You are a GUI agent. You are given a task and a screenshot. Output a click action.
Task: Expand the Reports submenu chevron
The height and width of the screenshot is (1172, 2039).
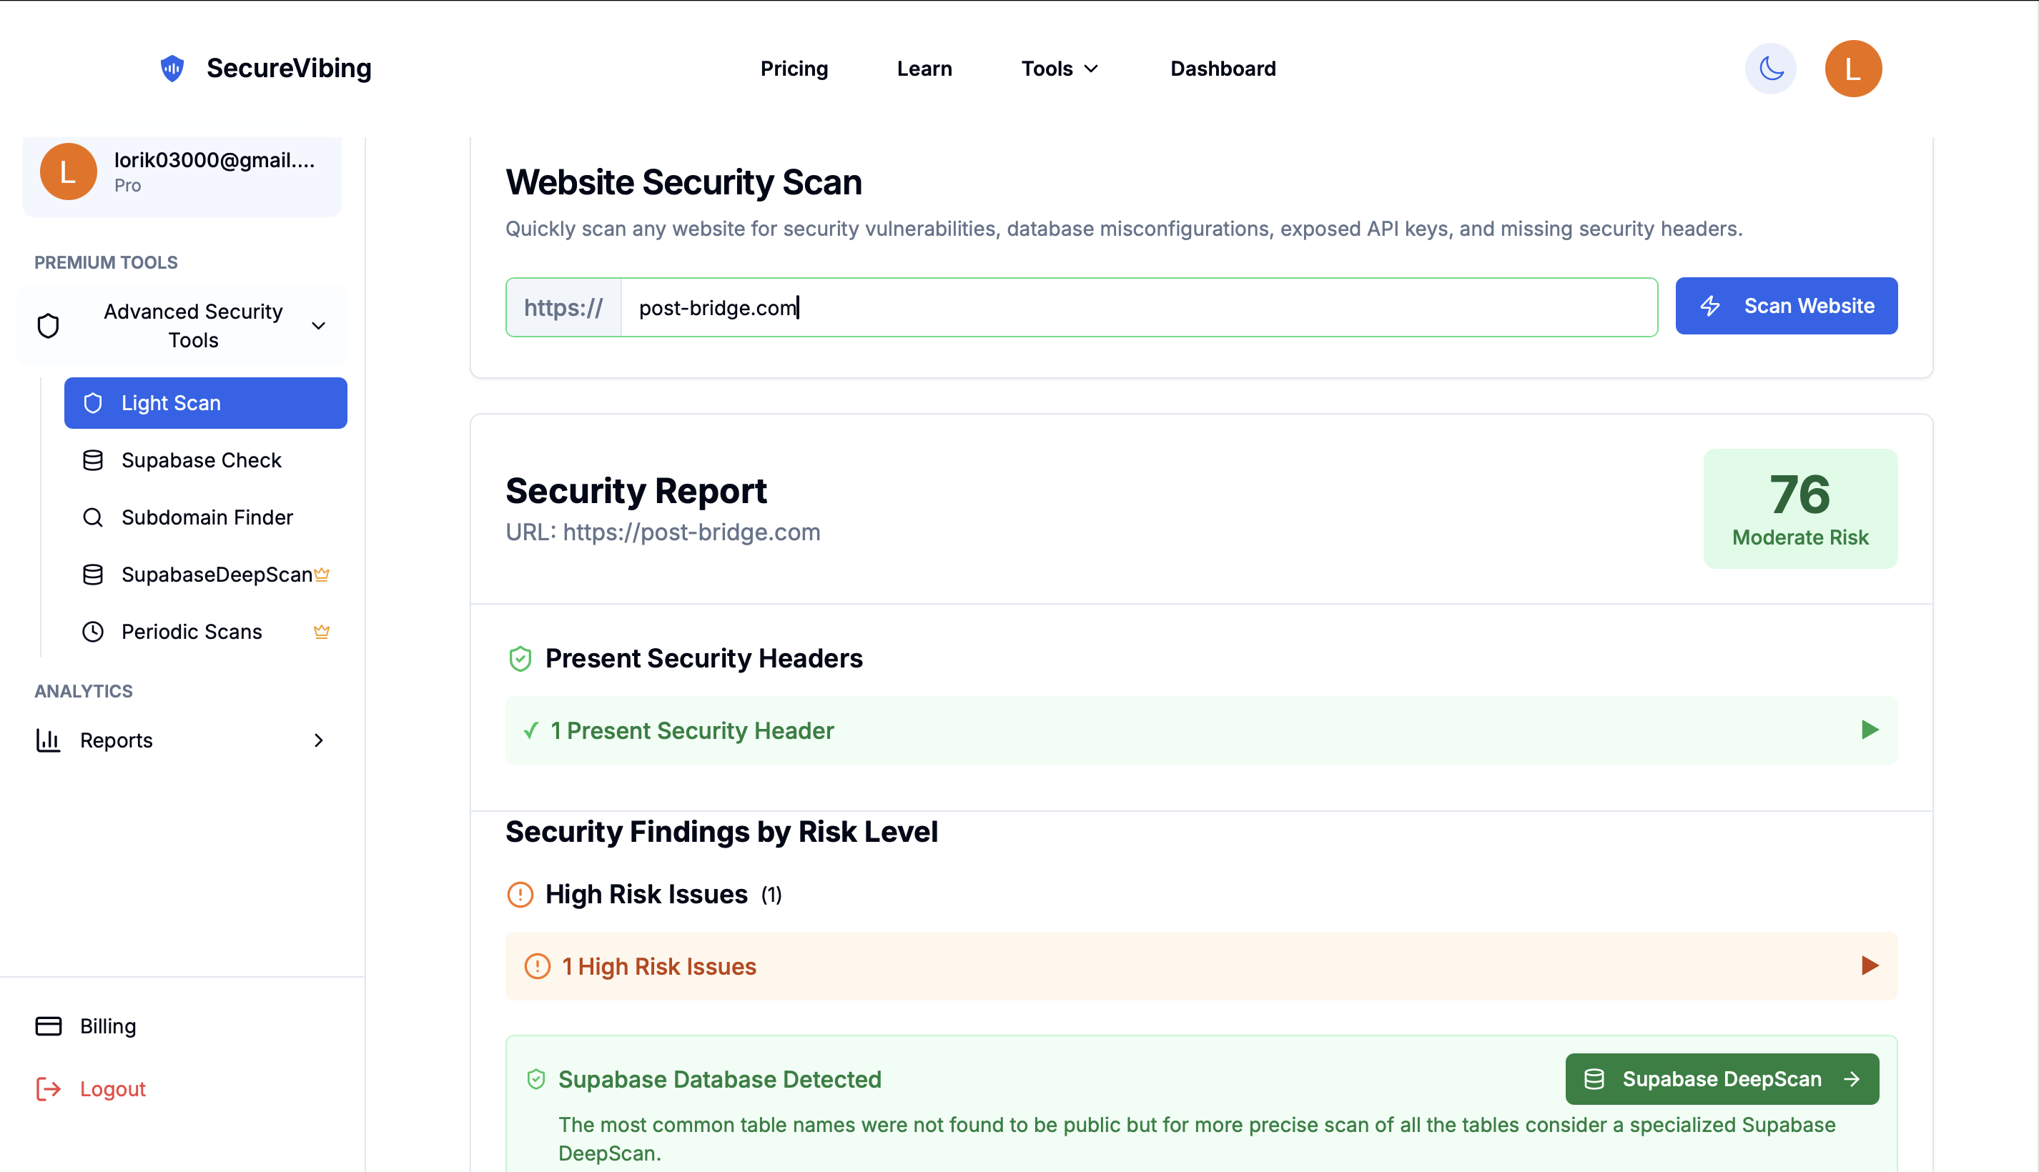pyautogui.click(x=318, y=740)
